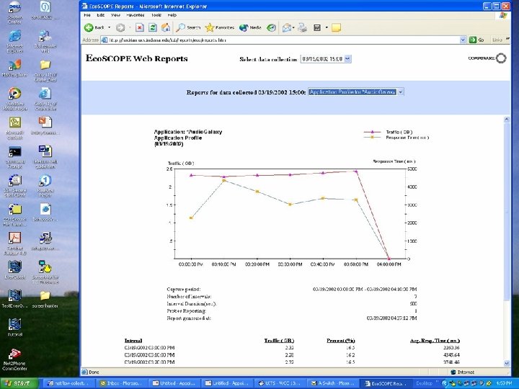The image size is (519, 389).
Task: Click the page scrollbar down arrow
Action: tap(507, 363)
